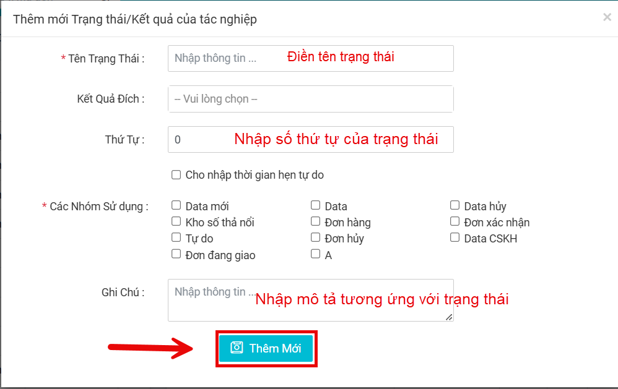Tick the Đơn đang giao checkbox

tap(176, 254)
